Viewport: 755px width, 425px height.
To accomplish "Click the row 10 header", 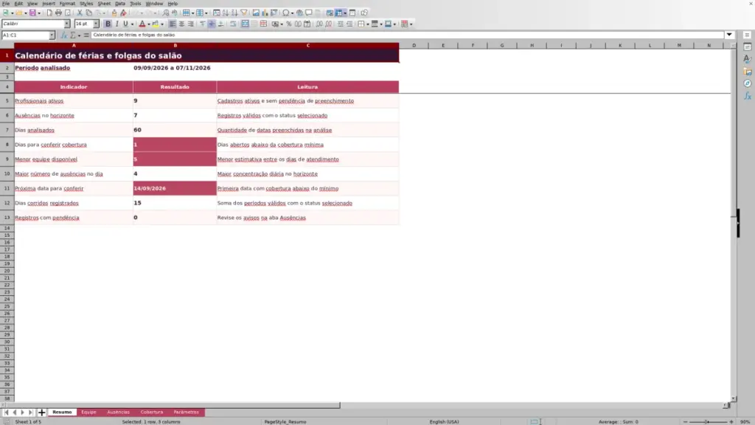I will pyautogui.click(x=7, y=174).
